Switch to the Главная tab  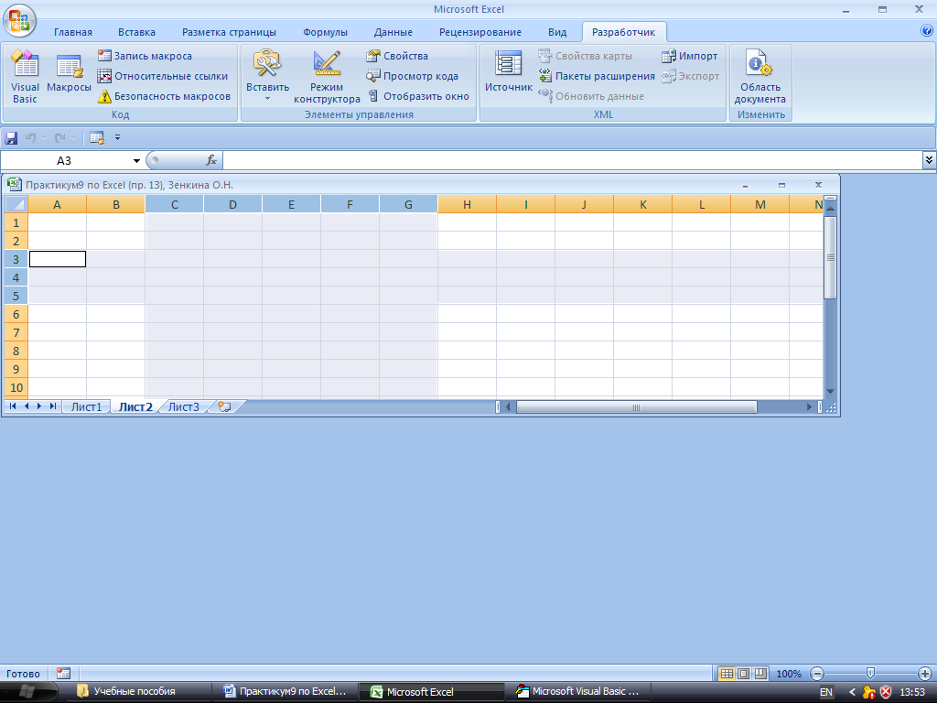[x=73, y=32]
